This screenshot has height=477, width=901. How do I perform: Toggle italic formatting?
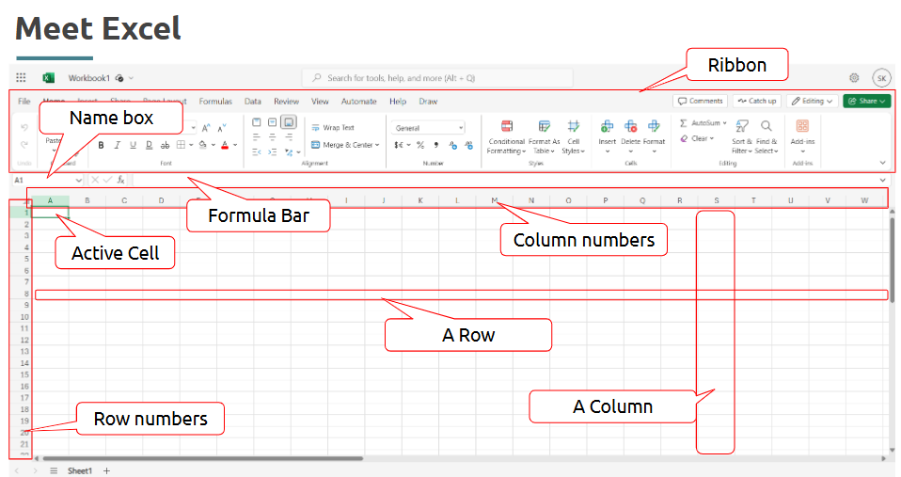click(117, 145)
